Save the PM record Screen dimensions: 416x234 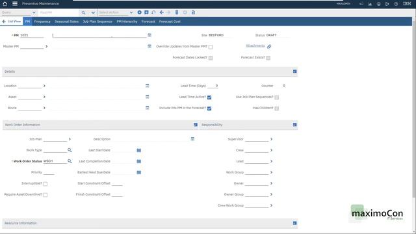(x=146, y=12)
